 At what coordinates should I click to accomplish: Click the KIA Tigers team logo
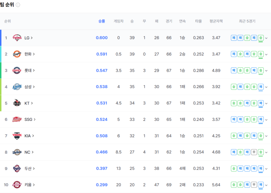17,136
